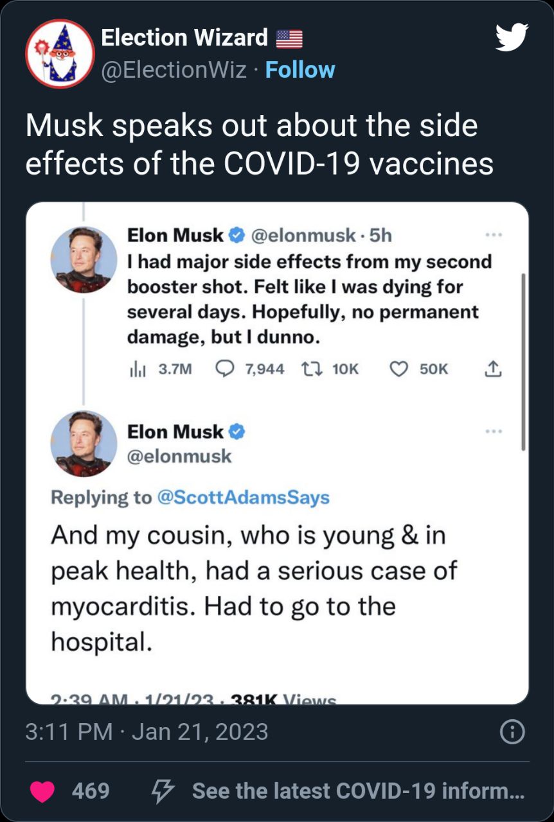The image size is (554, 822).
Task: Open three-dot menu on first Musk tweet
Action: point(493,236)
